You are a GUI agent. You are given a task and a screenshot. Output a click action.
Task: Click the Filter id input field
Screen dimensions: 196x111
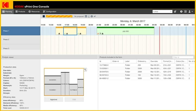pos(183,57)
